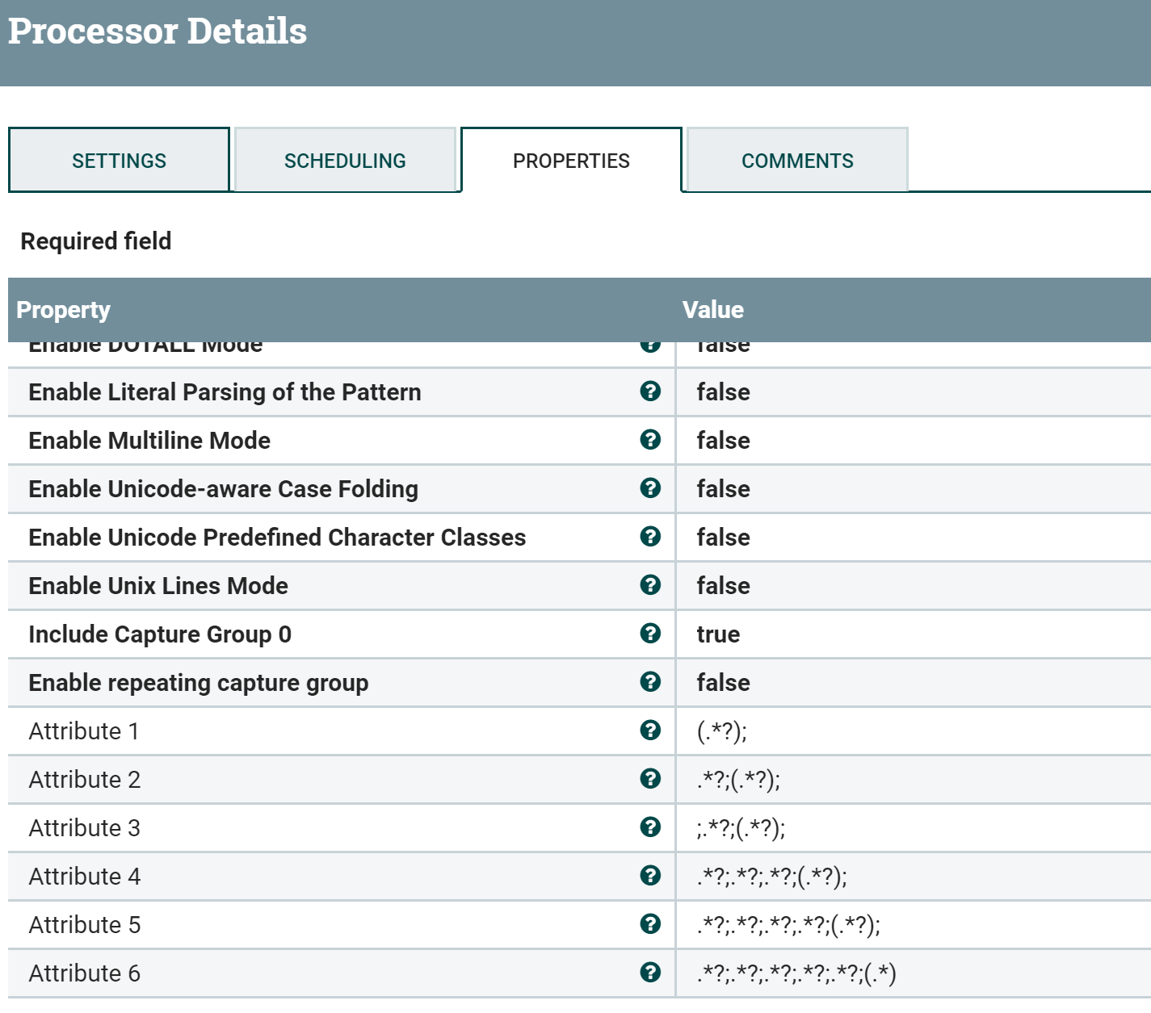Open the Settings tab

[x=119, y=161]
